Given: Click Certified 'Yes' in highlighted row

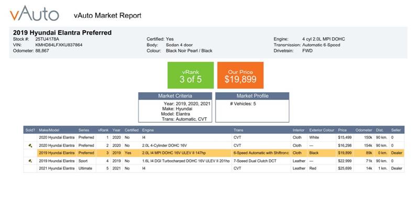Looking at the screenshot, I should [x=128, y=153].
